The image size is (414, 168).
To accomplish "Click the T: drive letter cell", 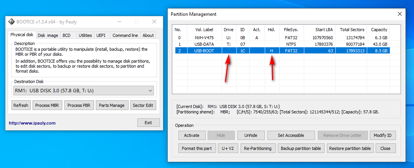I will (x=229, y=44).
